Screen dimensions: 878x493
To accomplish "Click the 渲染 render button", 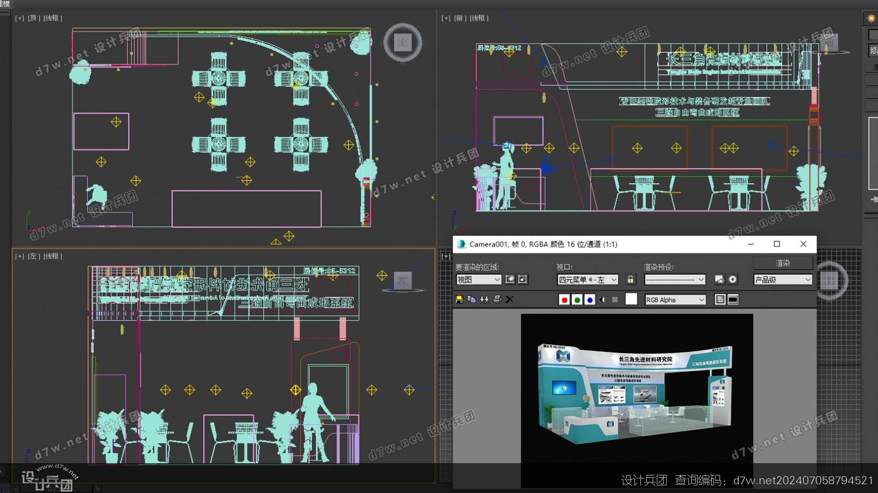I will pyautogui.click(x=783, y=263).
